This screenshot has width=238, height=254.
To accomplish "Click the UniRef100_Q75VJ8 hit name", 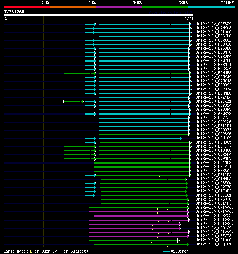I will 213,81.
